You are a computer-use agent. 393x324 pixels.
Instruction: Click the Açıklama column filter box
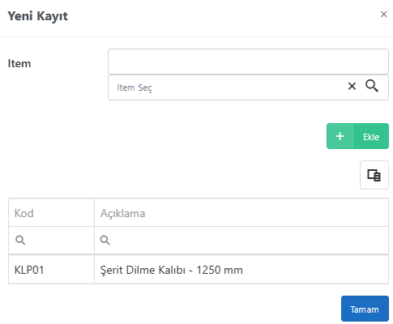point(241,240)
